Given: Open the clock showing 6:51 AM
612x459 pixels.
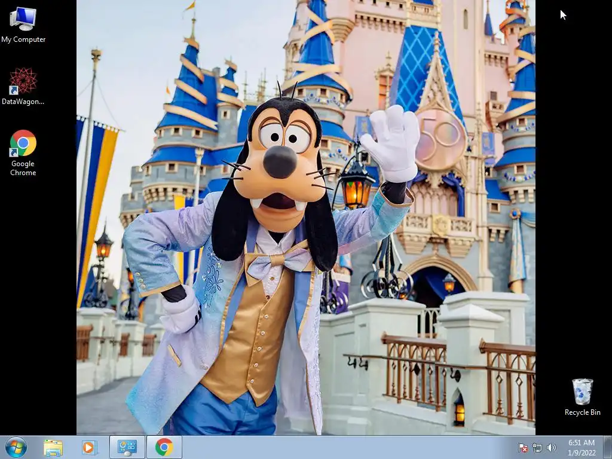Looking at the screenshot, I should click(x=582, y=448).
